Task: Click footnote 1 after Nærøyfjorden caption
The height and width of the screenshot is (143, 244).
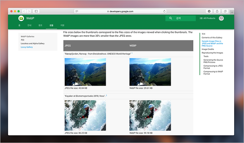Action: (x=132, y=53)
